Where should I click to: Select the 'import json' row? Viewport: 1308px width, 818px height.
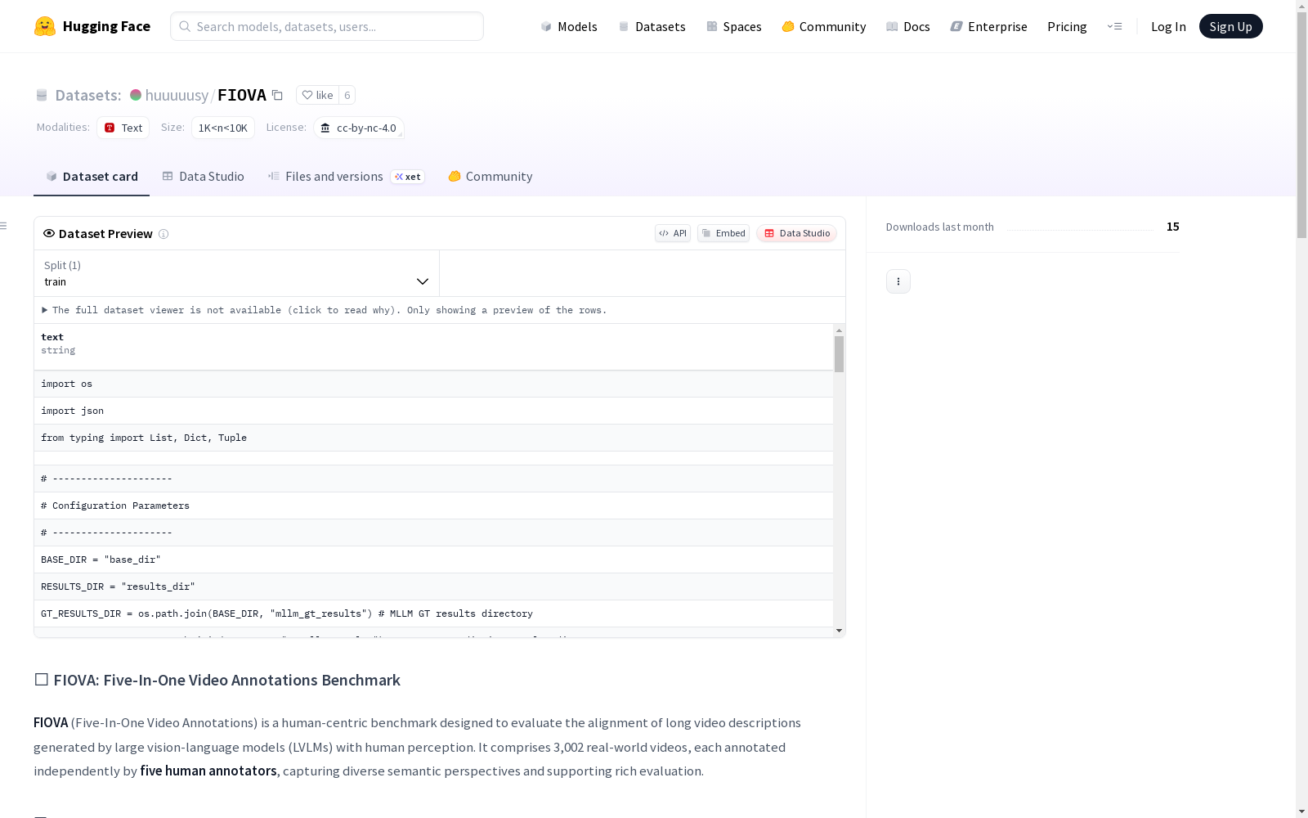click(x=433, y=411)
